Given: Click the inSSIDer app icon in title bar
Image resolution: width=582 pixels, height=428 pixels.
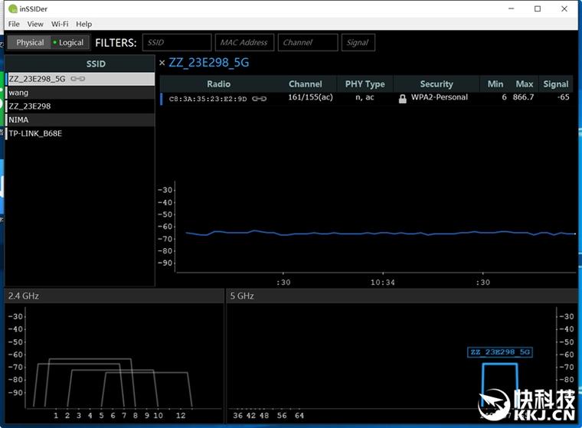Looking at the screenshot, I should 10,8.
